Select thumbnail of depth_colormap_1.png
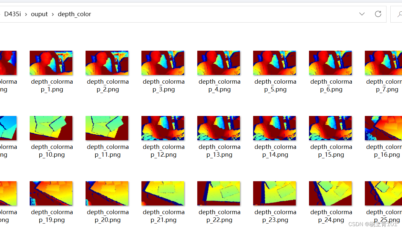The image size is (402, 230). click(51, 63)
